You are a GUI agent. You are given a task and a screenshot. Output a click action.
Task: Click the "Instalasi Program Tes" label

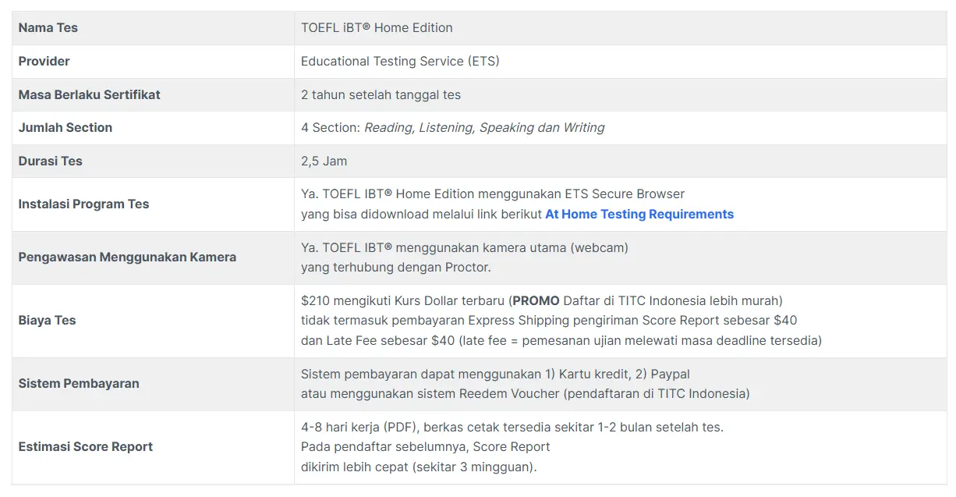click(x=83, y=204)
